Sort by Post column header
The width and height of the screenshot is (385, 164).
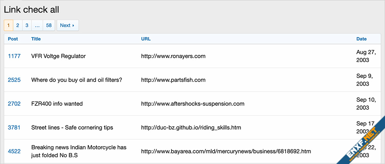coord(13,39)
